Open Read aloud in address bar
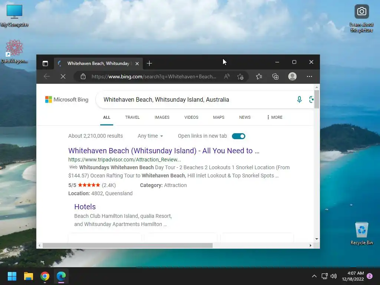The height and width of the screenshot is (285, 380). point(227,76)
